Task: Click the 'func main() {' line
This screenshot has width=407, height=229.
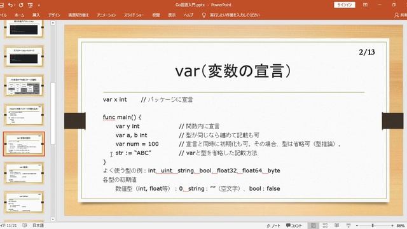Action: 122,117
